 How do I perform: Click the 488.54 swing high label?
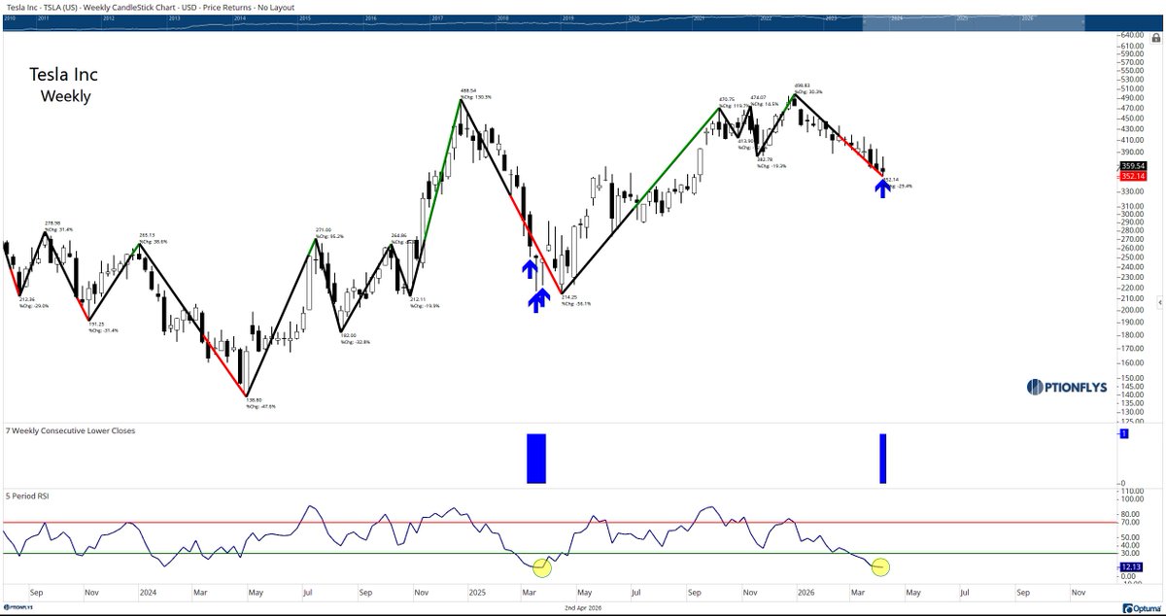coord(470,89)
